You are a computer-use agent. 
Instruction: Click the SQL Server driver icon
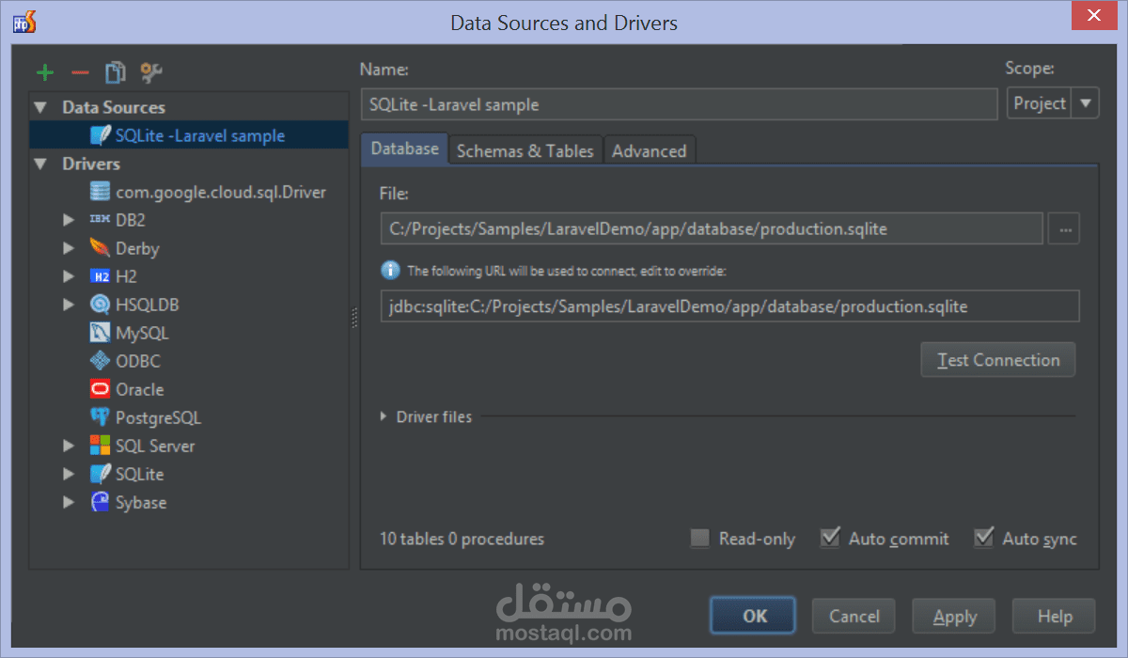pyautogui.click(x=100, y=446)
